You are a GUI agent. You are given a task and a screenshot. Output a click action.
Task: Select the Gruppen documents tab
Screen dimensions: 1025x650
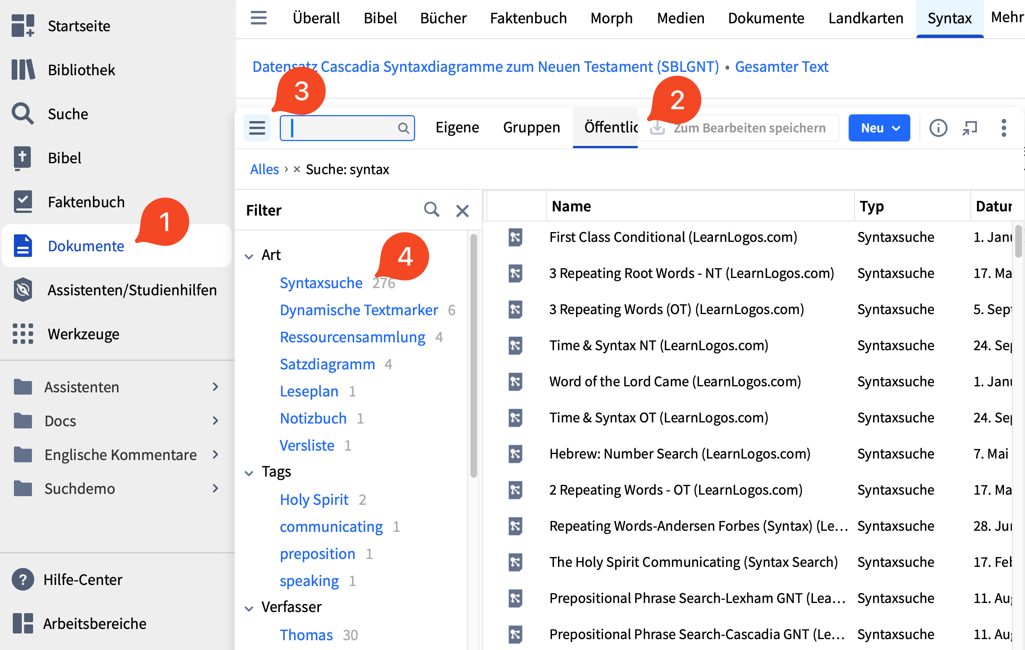coord(531,128)
